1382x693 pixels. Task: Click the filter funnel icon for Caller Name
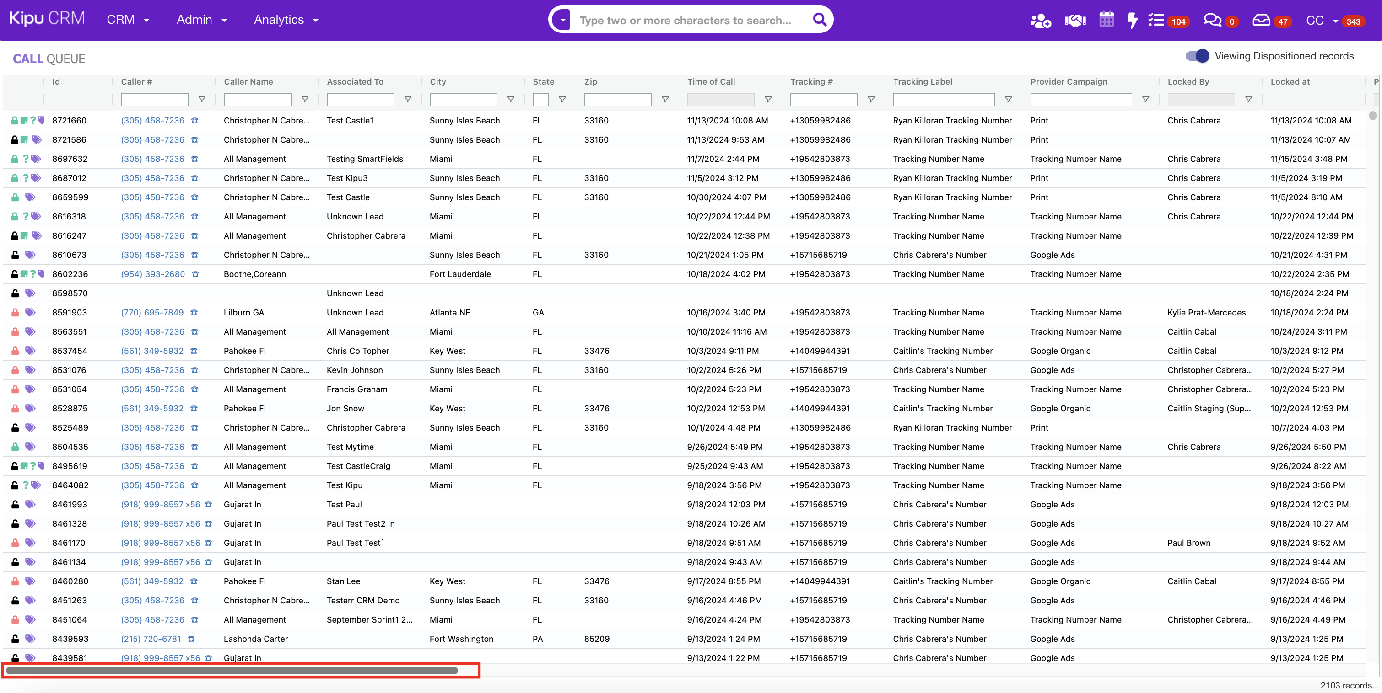coord(305,99)
